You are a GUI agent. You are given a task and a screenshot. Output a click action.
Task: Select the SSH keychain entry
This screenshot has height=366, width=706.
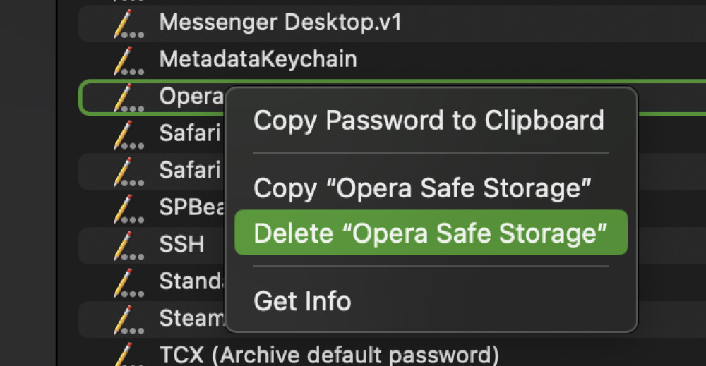[x=152, y=245]
